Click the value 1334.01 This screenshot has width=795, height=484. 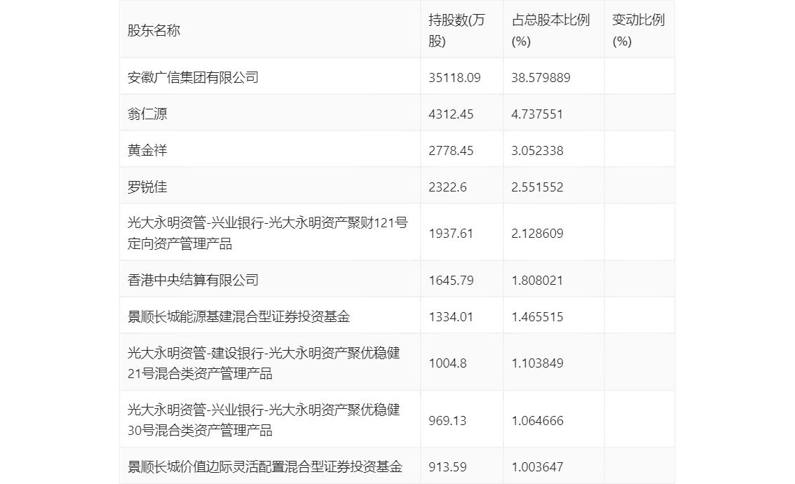451,317
